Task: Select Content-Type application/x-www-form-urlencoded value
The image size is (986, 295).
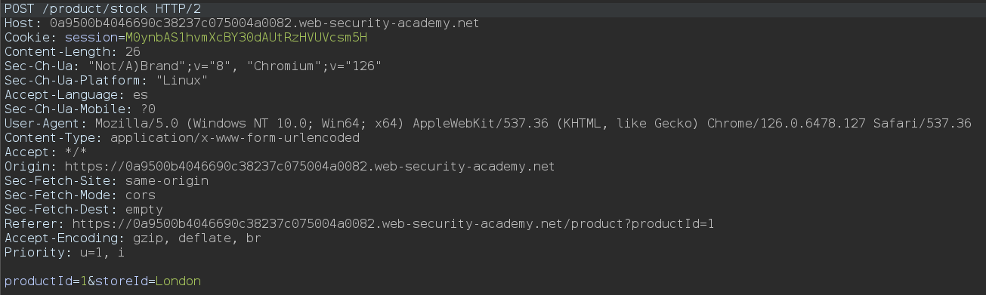Action: [x=234, y=138]
